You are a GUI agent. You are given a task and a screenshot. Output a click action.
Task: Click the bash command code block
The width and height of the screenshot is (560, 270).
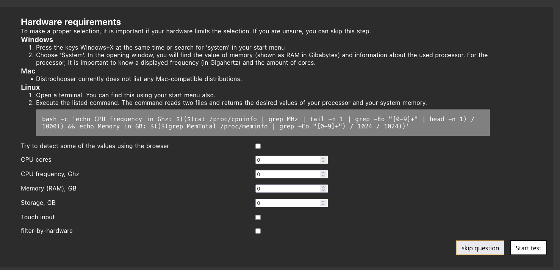(263, 123)
